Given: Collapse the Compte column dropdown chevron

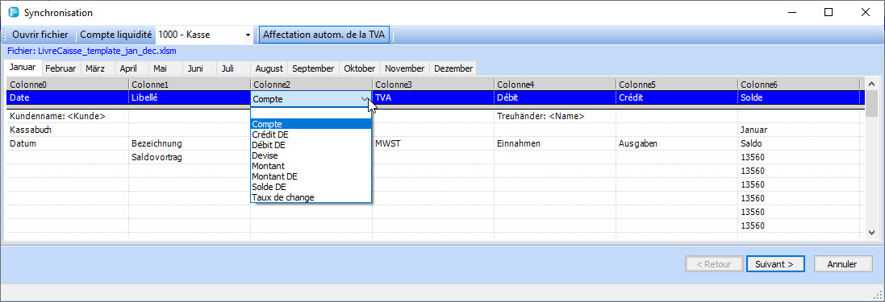Looking at the screenshot, I should point(364,99).
